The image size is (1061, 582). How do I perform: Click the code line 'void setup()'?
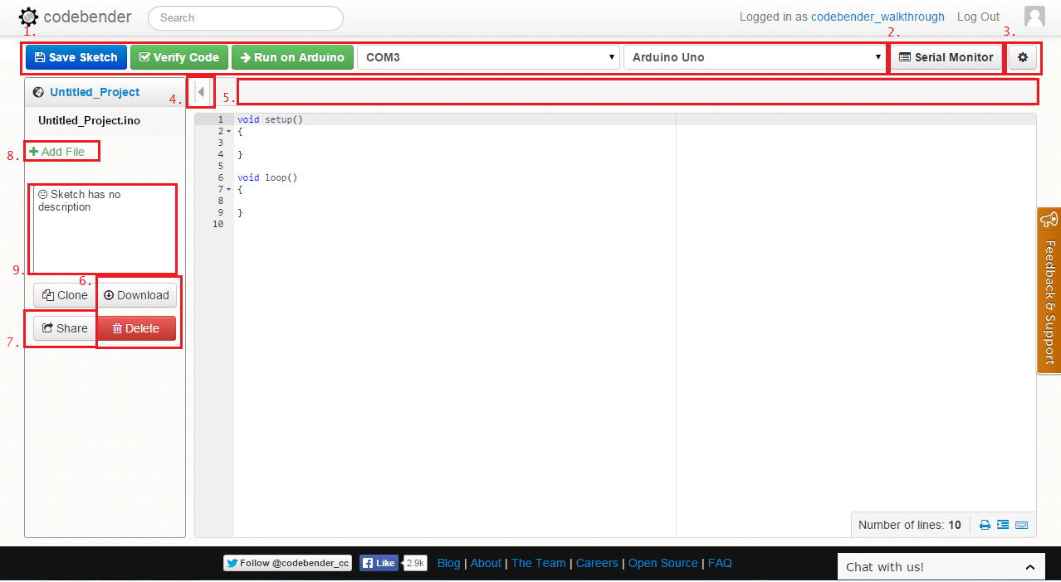[x=270, y=119]
